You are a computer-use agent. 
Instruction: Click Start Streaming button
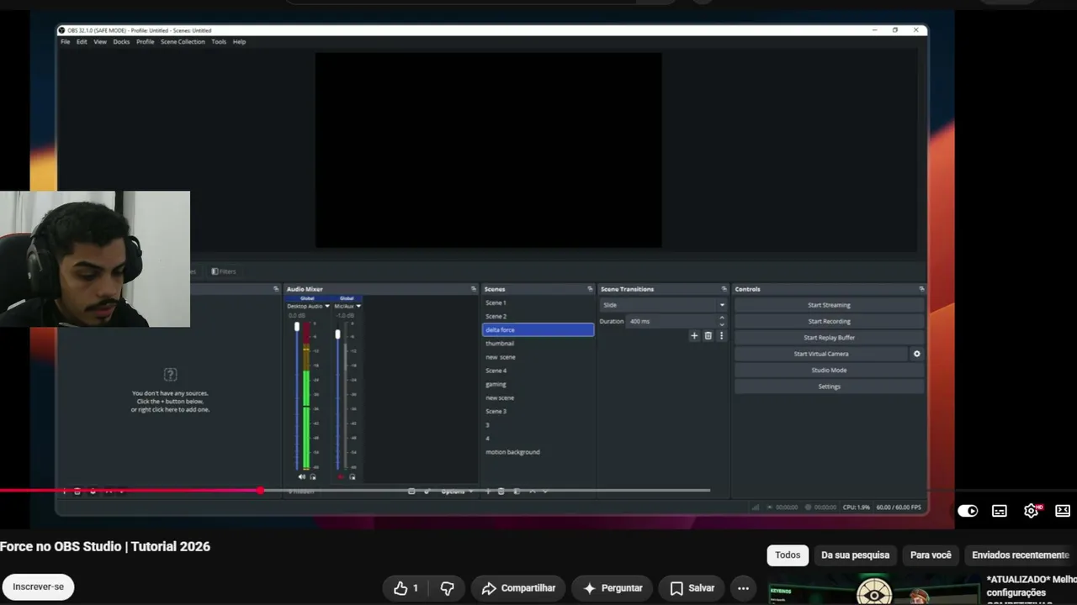[829, 305]
